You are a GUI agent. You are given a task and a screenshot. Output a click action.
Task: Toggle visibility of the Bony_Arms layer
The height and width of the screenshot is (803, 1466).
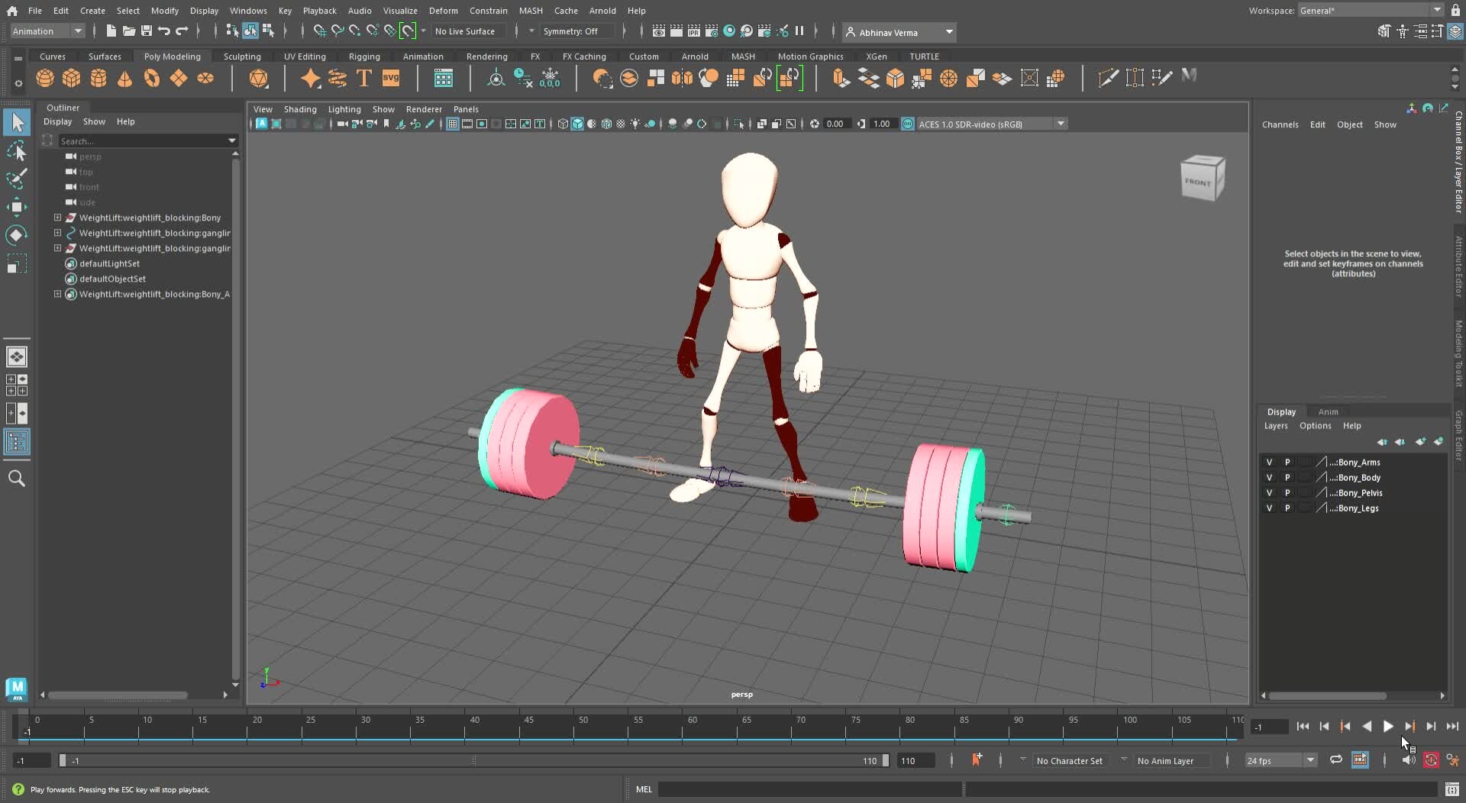1269,462
